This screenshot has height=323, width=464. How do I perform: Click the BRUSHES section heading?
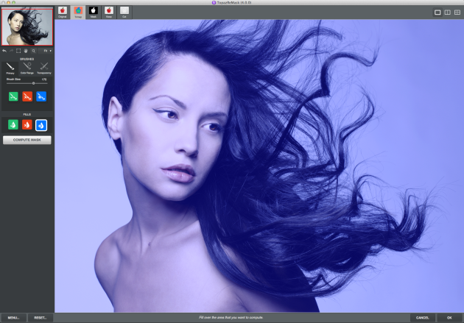tap(27, 59)
